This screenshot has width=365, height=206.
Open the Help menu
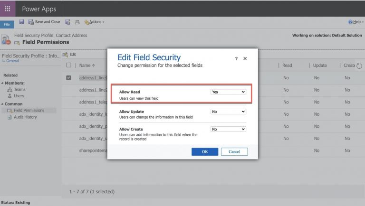[x=355, y=22]
